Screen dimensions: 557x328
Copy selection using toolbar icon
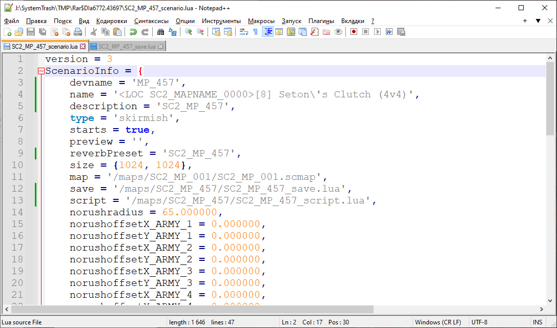tap(106, 32)
